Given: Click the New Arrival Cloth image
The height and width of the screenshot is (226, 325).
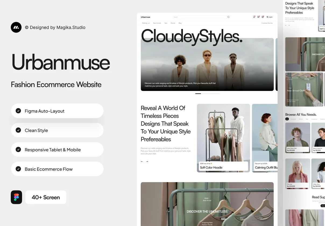Looking at the screenshot, I should (304, 89).
